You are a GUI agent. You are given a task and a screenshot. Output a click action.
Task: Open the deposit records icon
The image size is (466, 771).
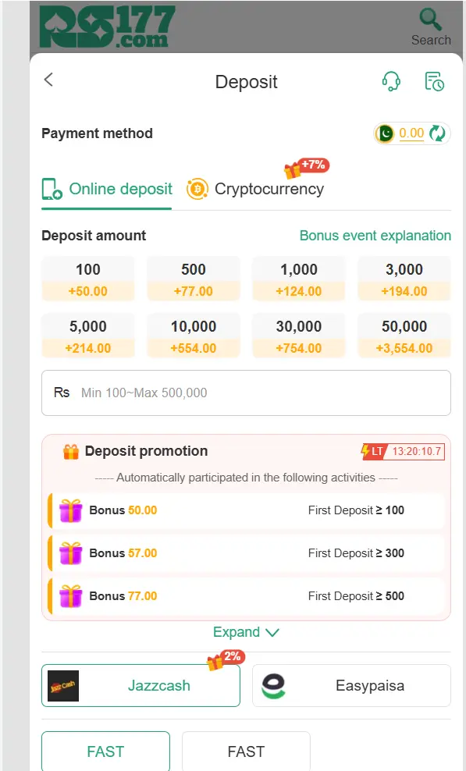(x=434, y=80)
